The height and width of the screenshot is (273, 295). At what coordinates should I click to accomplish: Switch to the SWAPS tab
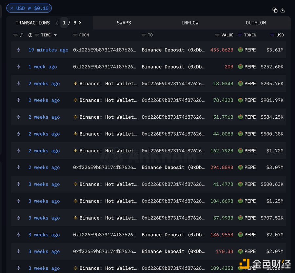[124, 23]
